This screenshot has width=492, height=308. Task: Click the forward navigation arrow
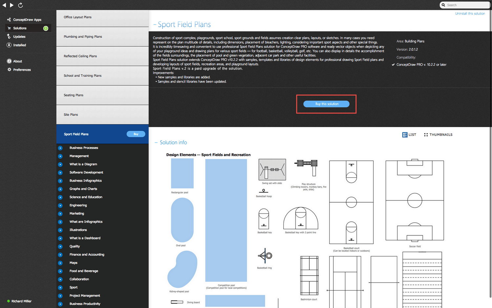click(x=11, y=5)
